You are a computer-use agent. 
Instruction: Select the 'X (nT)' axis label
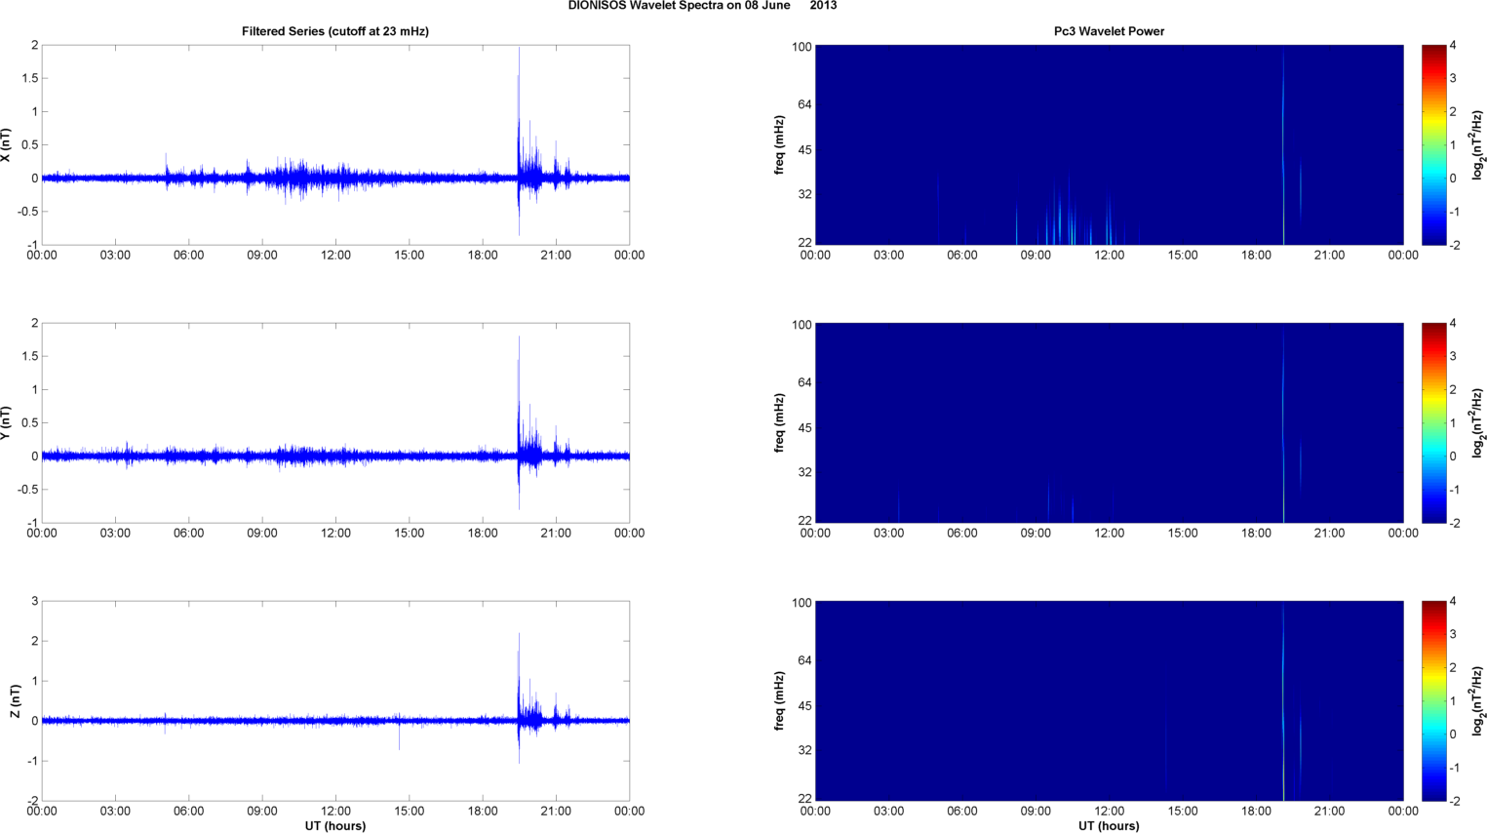pos(6,145)
